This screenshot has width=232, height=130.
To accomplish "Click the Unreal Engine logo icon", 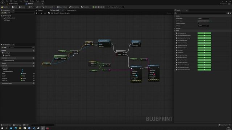I will [3, 2].
